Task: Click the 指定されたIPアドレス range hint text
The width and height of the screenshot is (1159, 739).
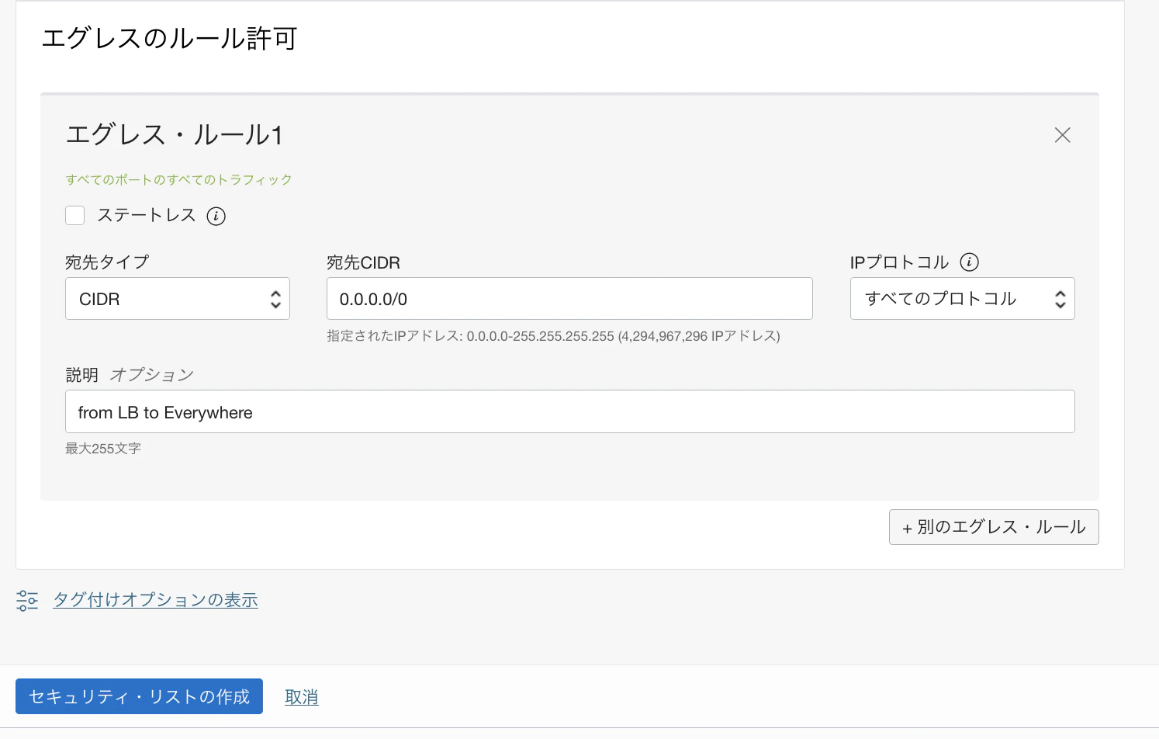Action: point(553,336)
